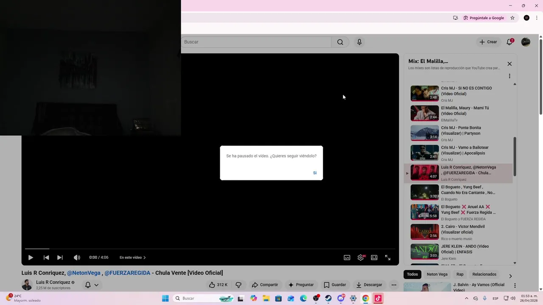Click the Crear button
The height and width of the screenshot is (305, 543).
pyautogui.click(x=488, y=42)
